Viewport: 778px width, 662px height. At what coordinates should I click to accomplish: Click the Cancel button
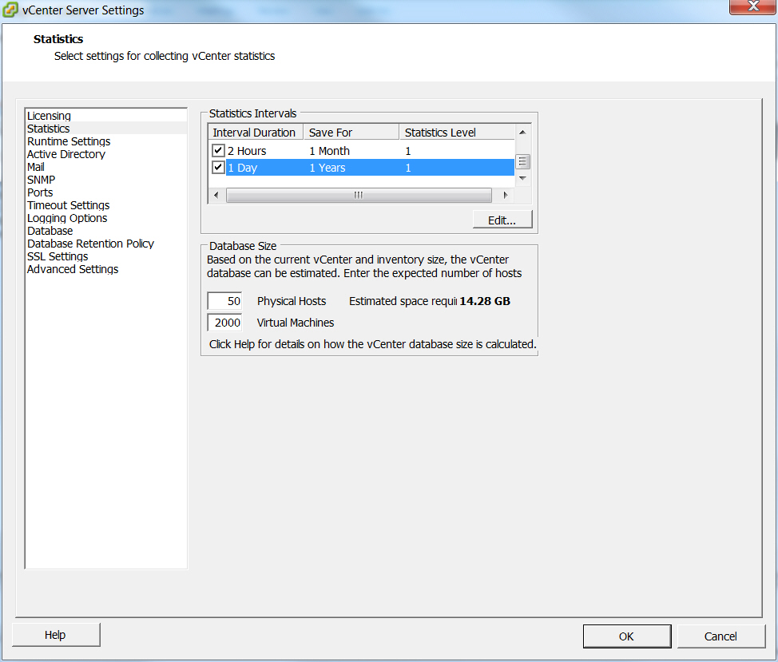coord(720,636)
